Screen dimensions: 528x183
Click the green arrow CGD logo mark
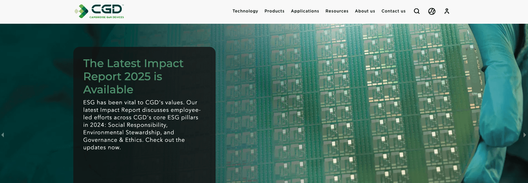tap(82, 11)
